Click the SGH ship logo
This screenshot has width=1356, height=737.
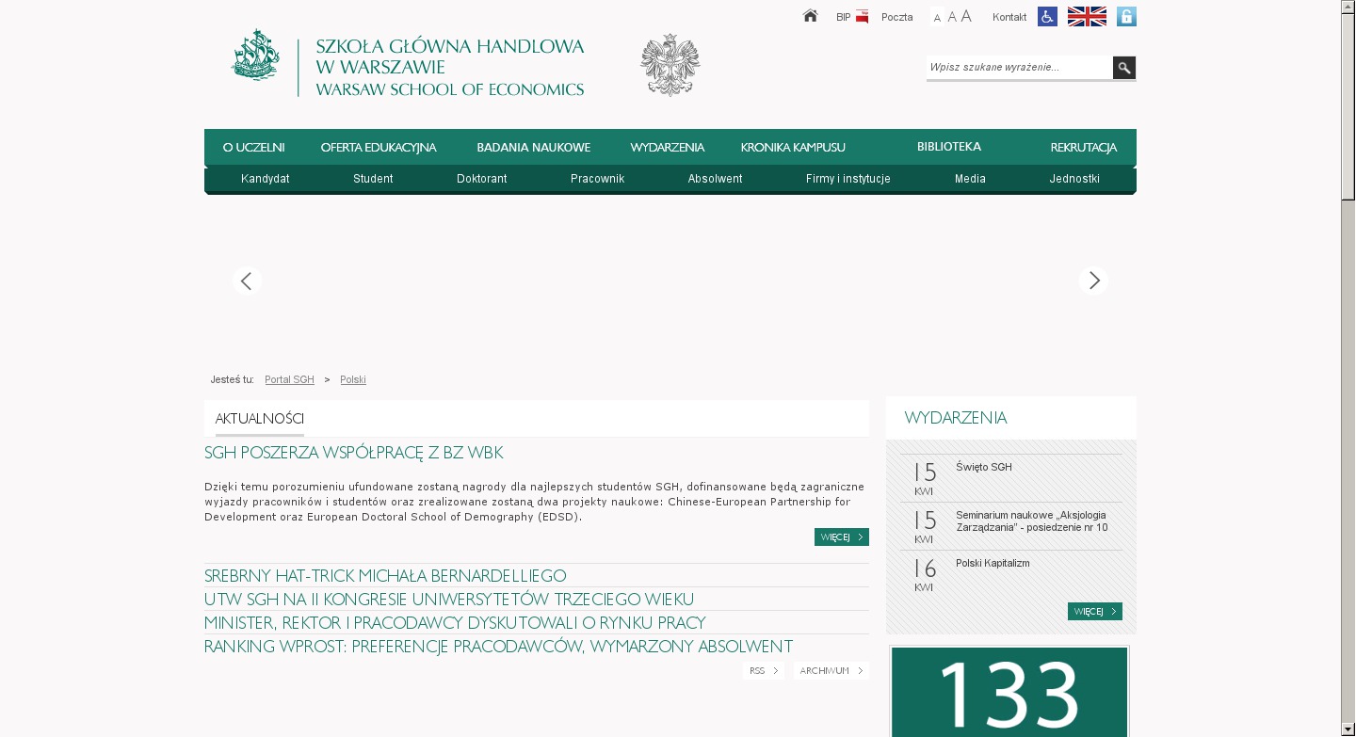[x=255, y=56]
